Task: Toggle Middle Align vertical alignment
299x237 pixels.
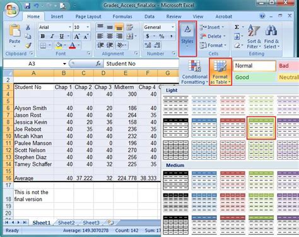Action: coord(110,27)
